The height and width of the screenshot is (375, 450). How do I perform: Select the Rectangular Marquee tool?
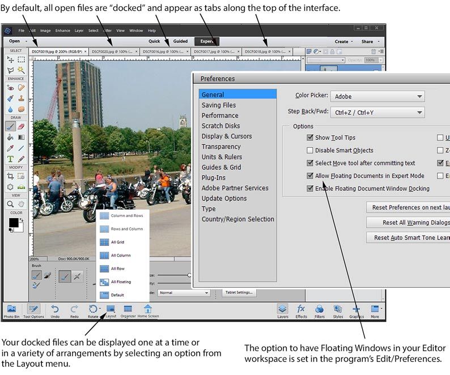tap(21, 59)
